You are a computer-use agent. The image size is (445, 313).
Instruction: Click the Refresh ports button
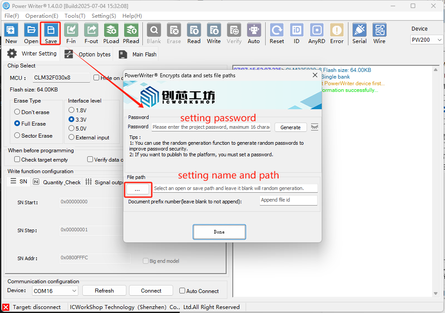click(x=104, y=291)
